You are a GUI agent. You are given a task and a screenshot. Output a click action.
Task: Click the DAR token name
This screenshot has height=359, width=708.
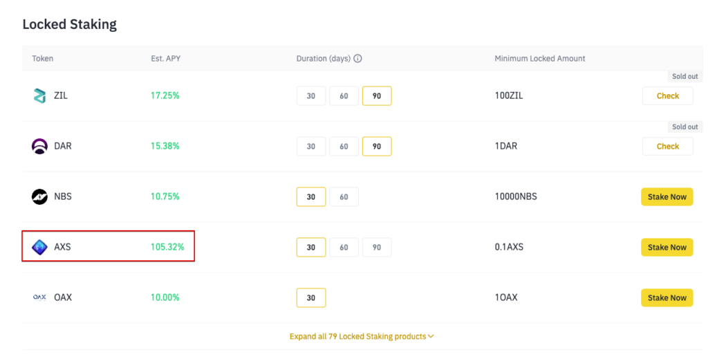(x=63, y=147)
